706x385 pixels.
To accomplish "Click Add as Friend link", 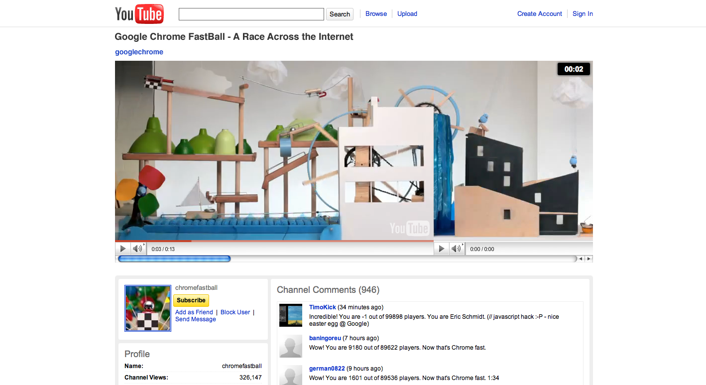I will click(194, 312).
